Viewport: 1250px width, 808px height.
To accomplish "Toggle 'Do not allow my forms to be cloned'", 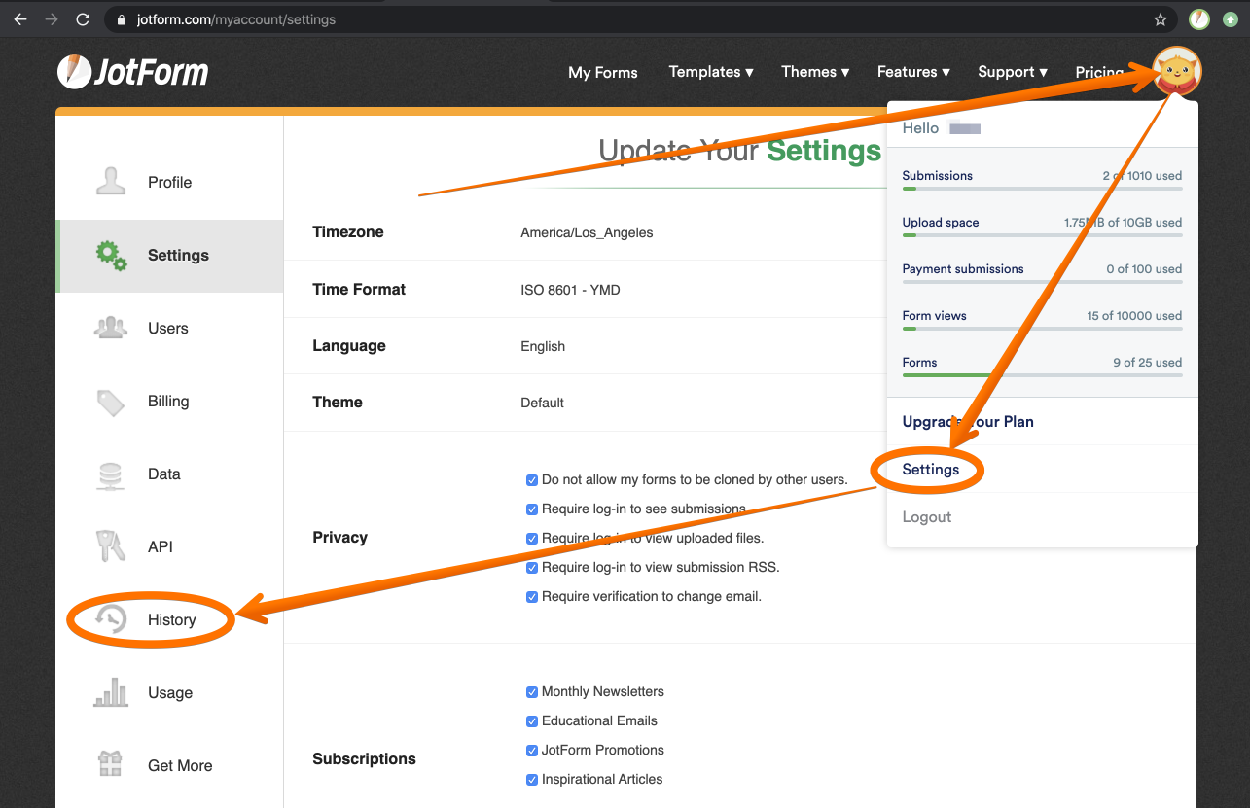I will [x=532, y=480].
